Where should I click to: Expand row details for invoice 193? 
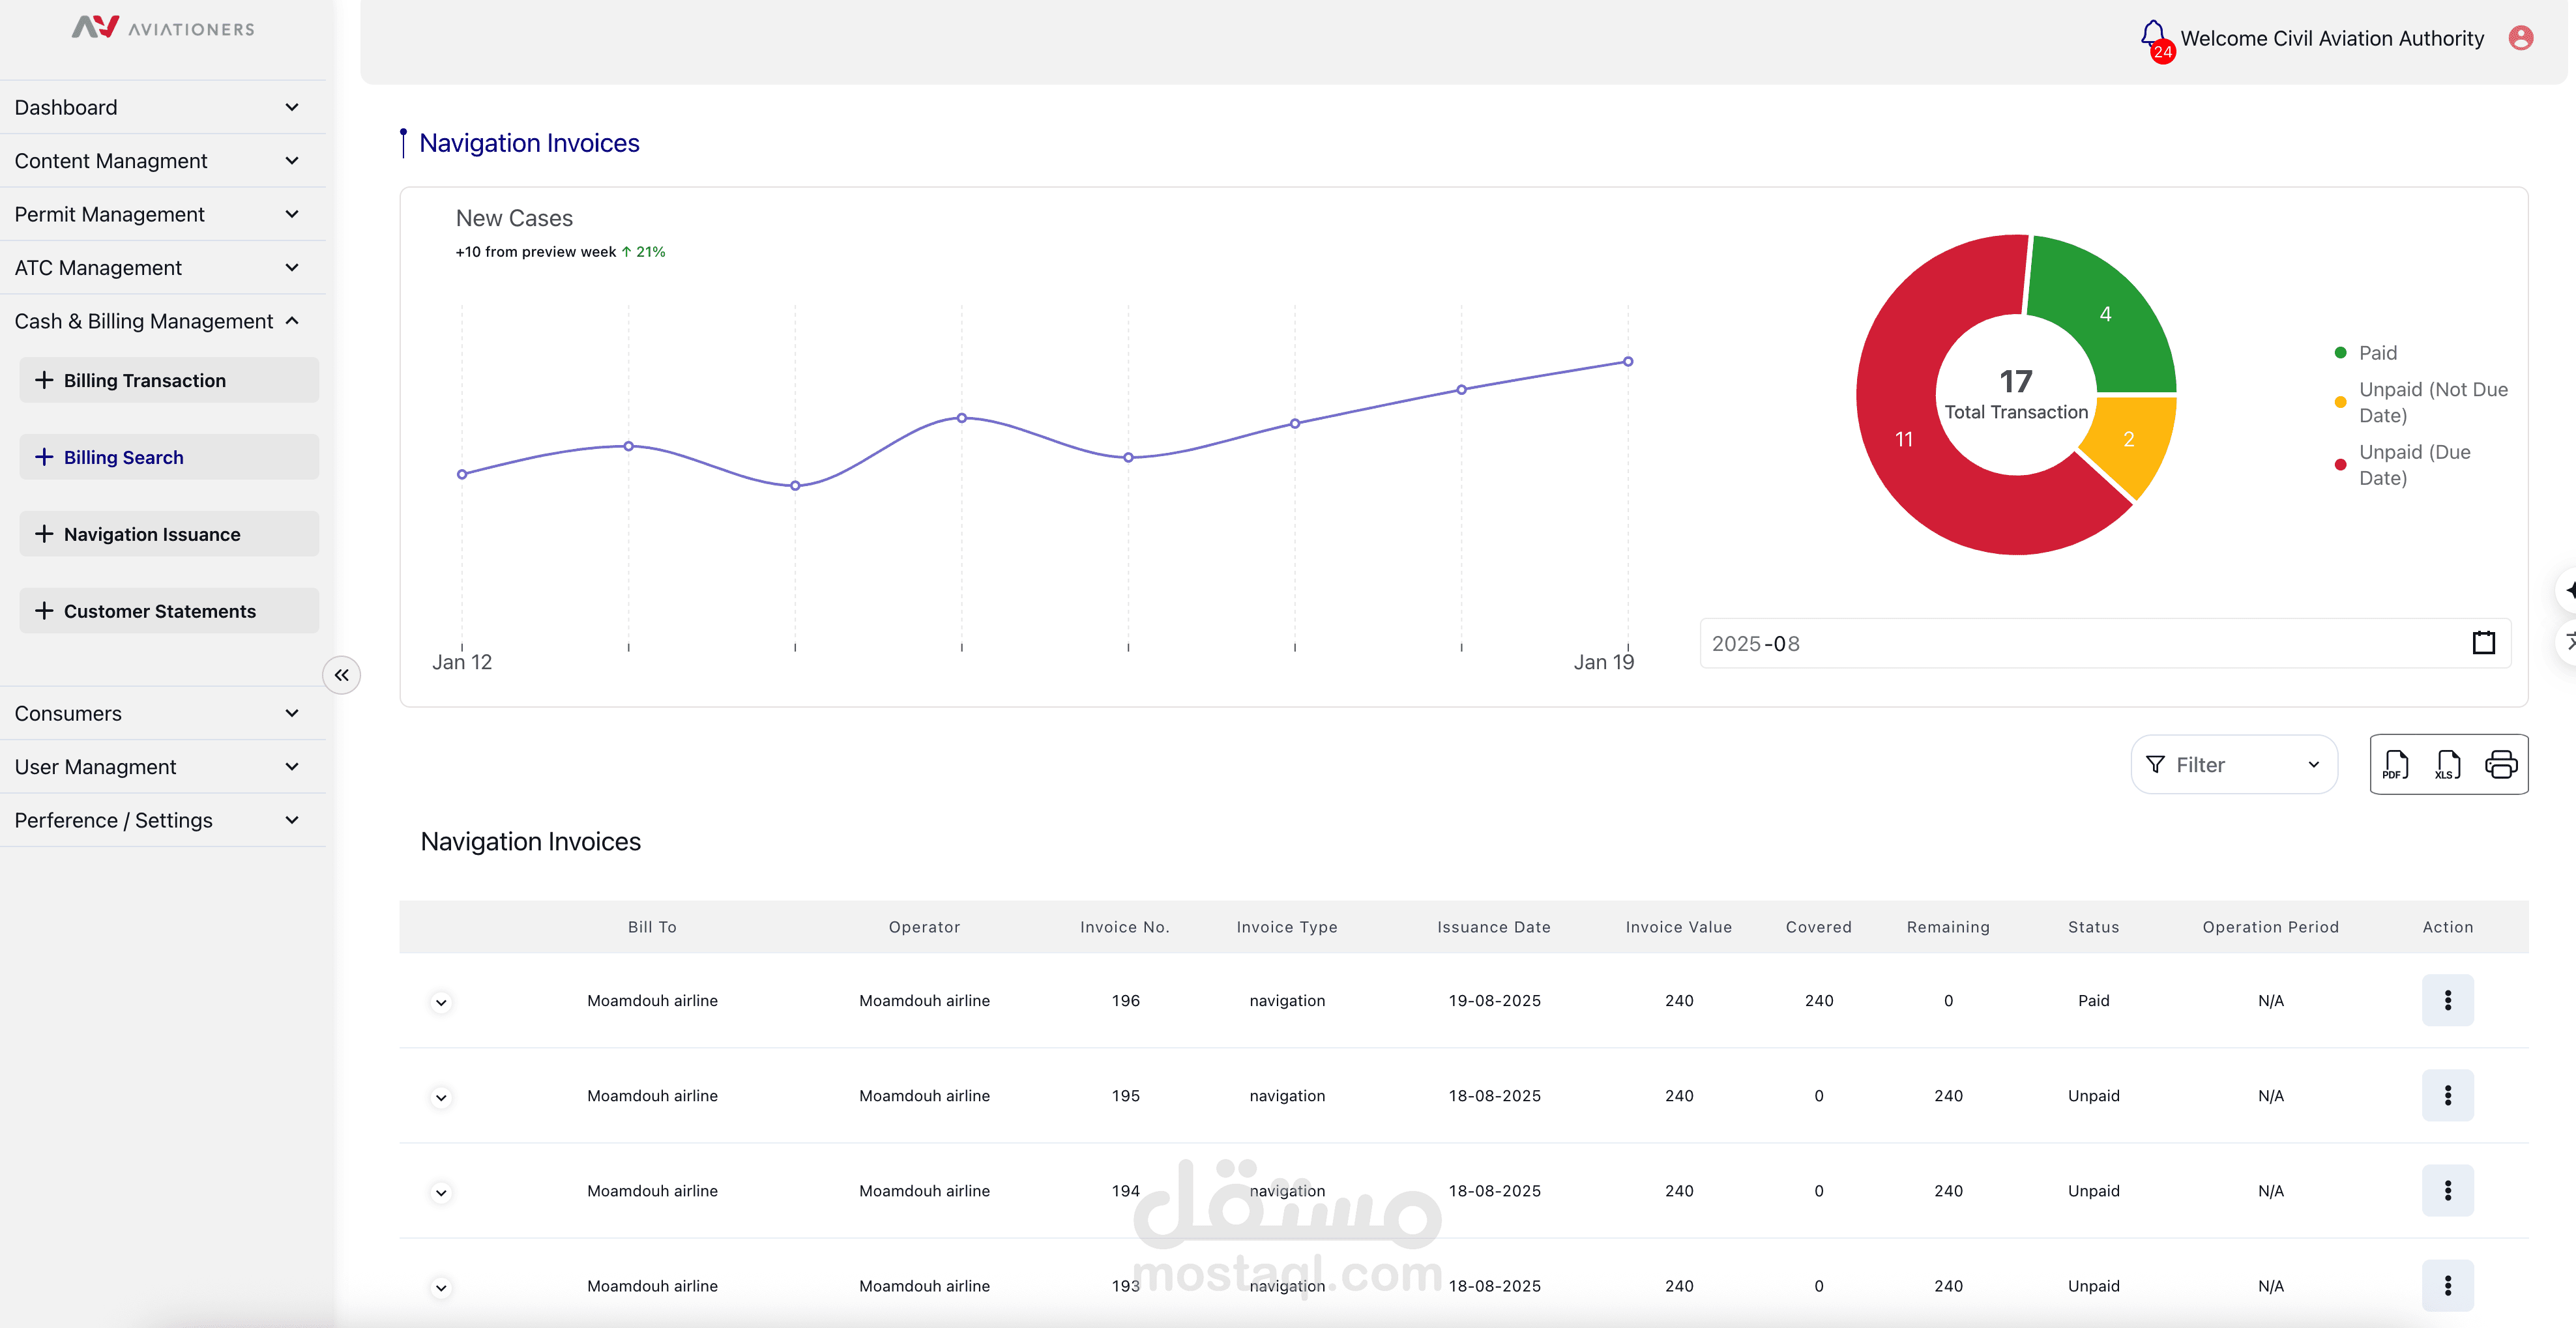(441, 1287)
